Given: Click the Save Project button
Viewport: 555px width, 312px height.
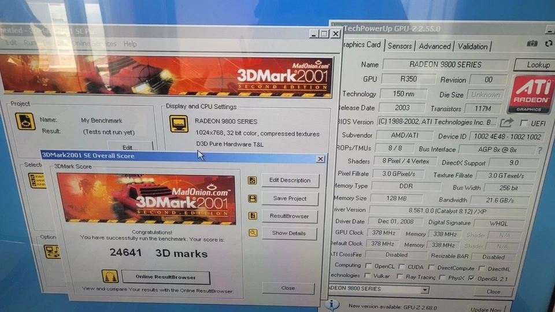Looking at the screenshot, I should (290, 198).
